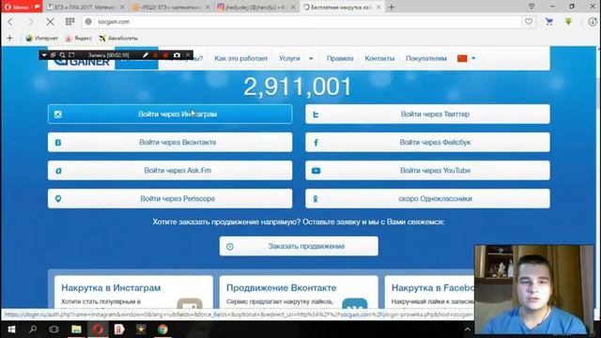Close the screen recorder toolbar
The height and width of the screenshot is (338, 601).
click(x=188, y=55)
